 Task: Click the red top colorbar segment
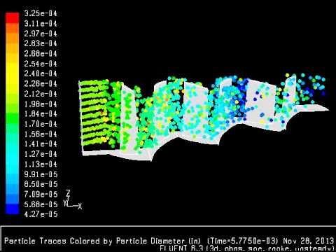click(12, 17)
